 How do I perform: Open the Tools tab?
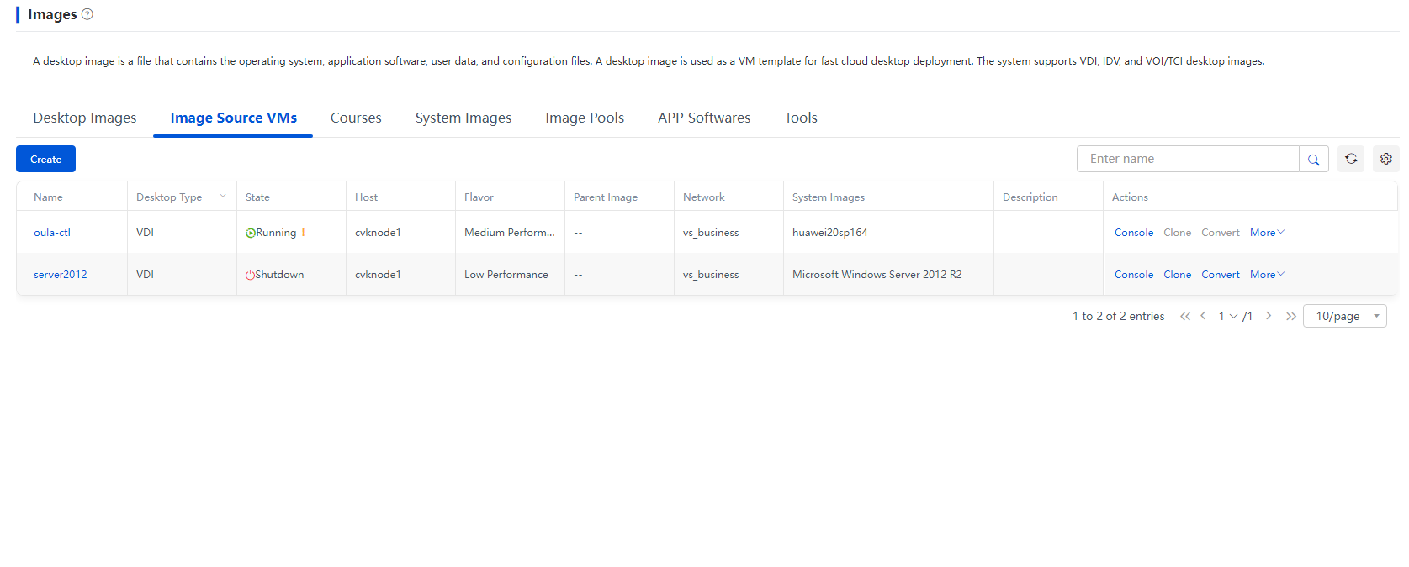pos(801,118)
